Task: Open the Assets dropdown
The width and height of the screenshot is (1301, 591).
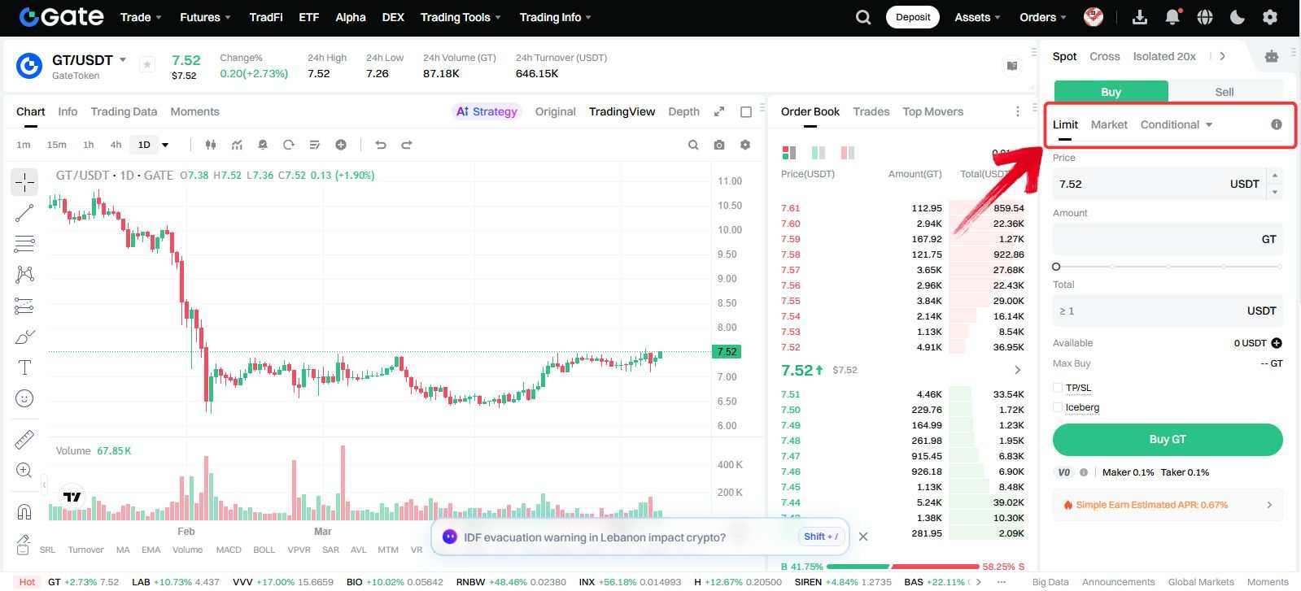Action: pos(977,17)
